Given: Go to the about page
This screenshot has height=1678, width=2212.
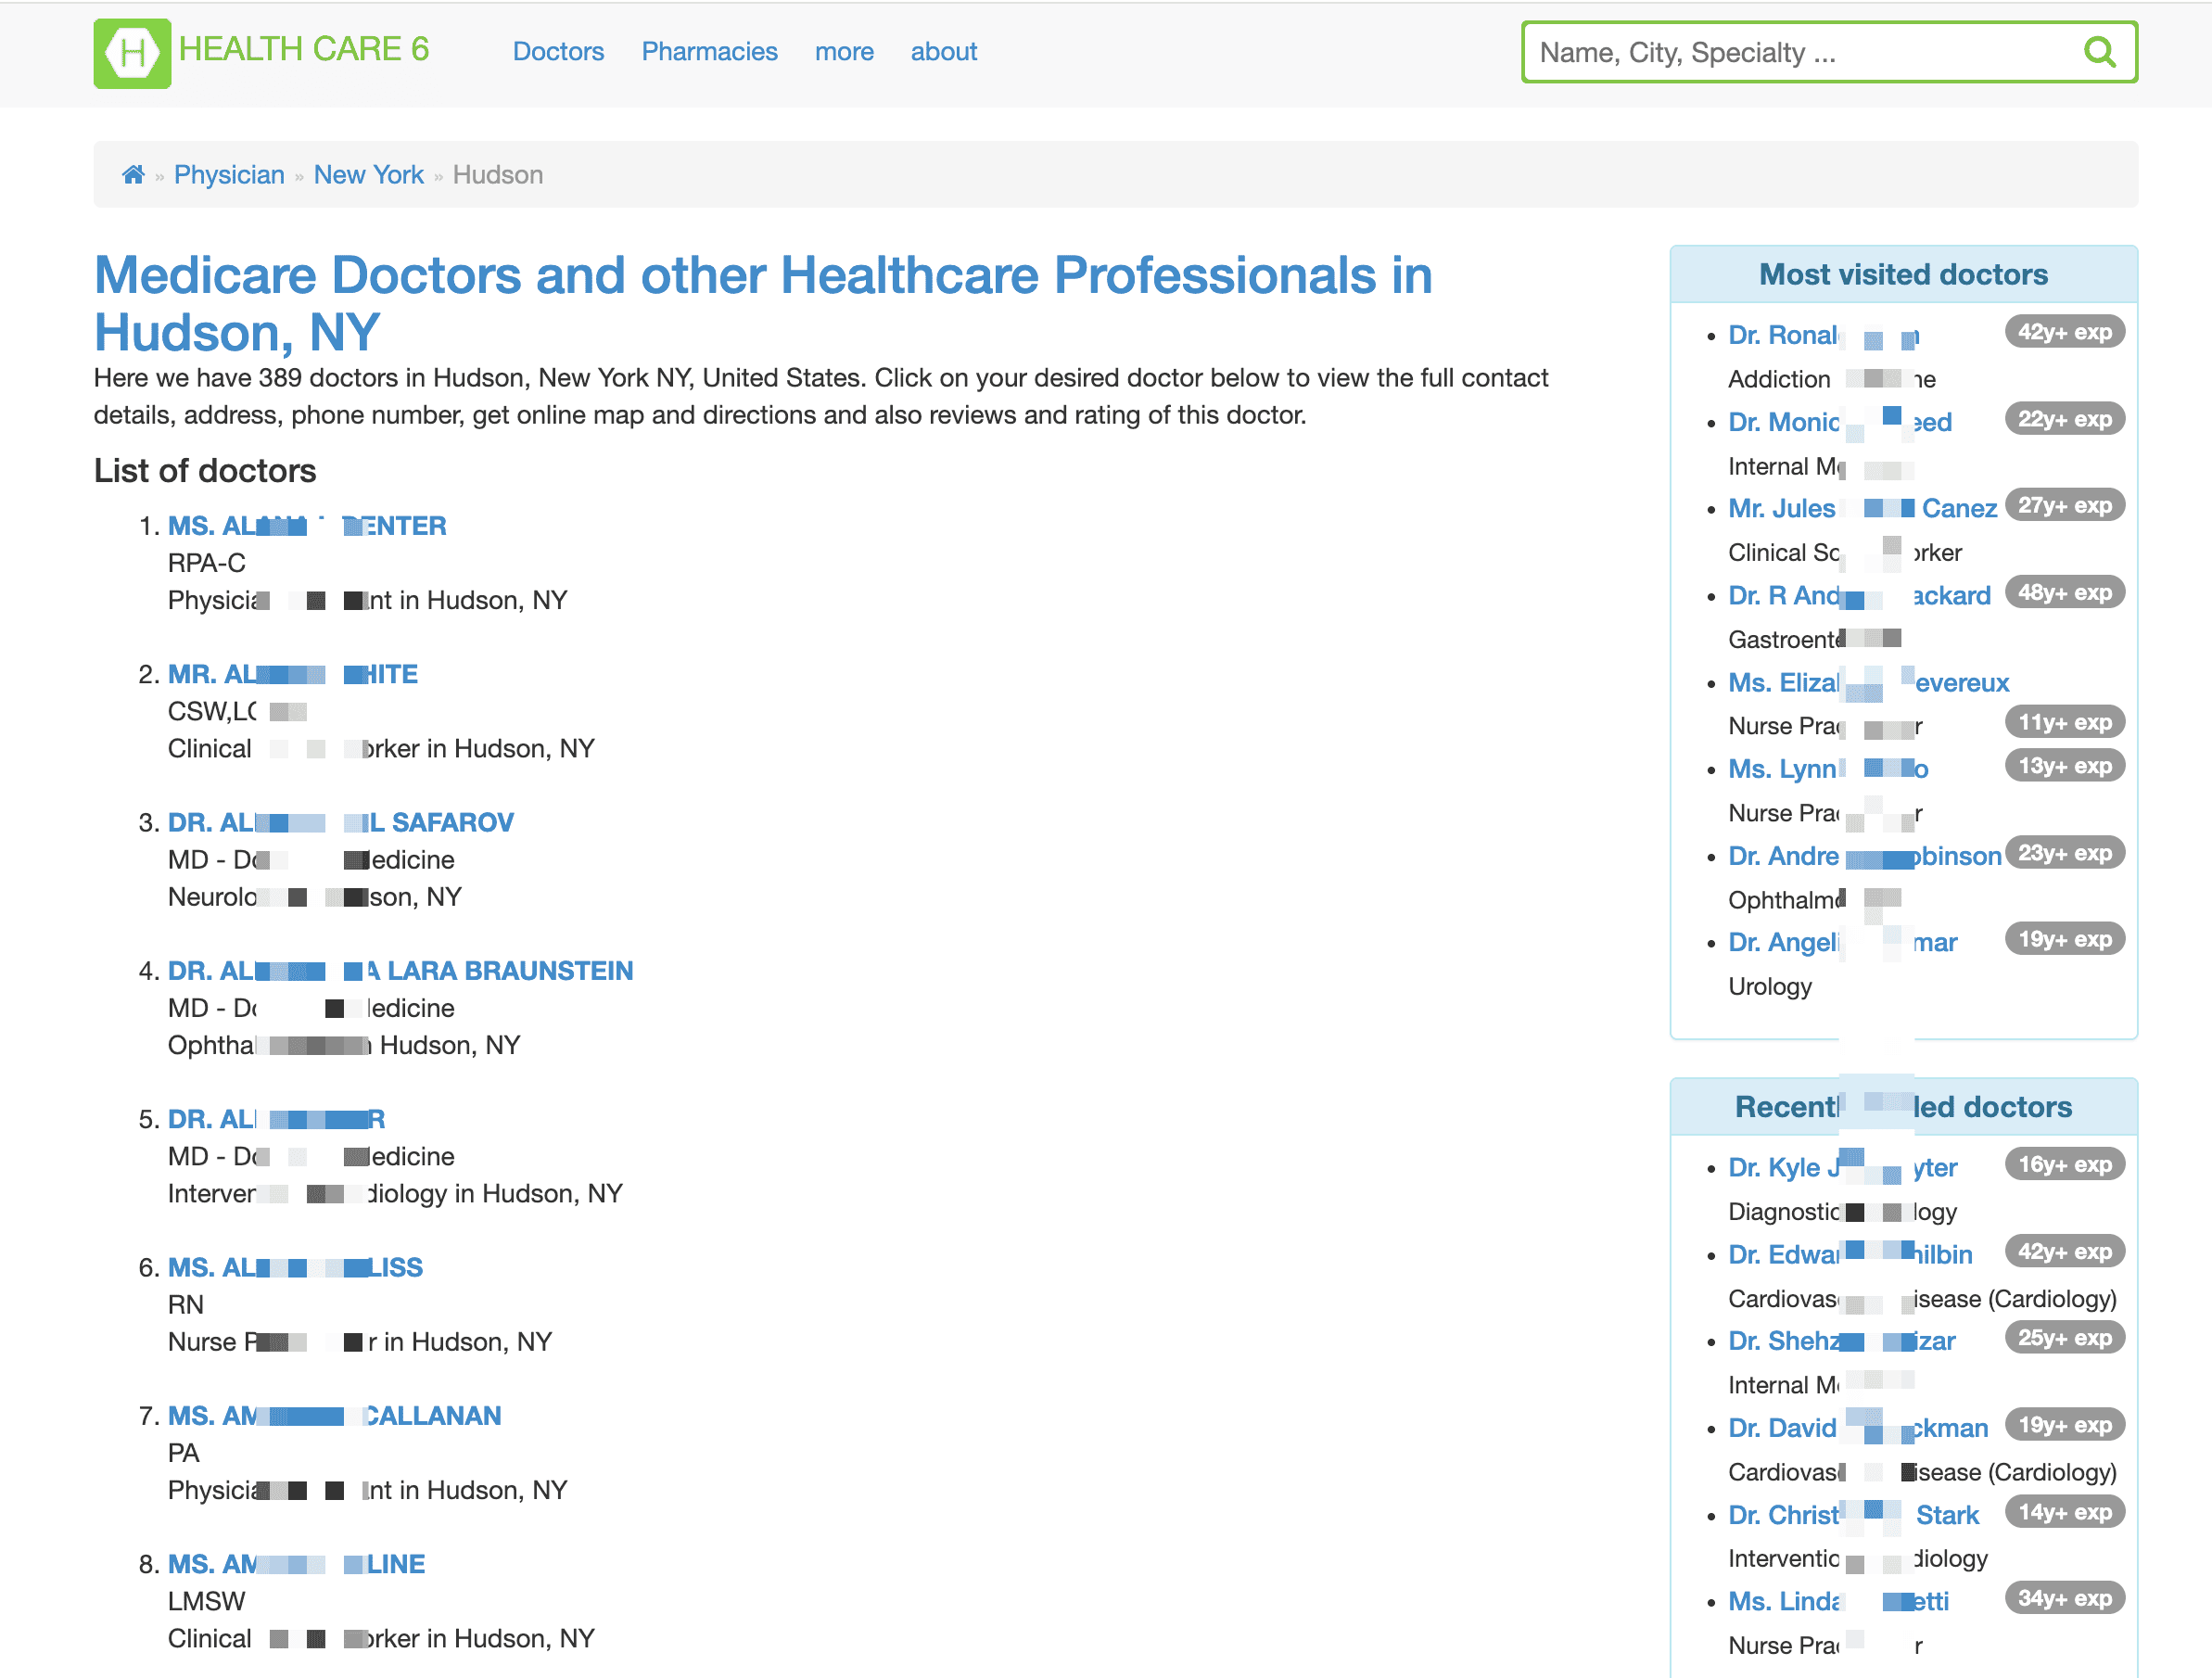Looking at the screenshot, I should [x=943, y=52].
